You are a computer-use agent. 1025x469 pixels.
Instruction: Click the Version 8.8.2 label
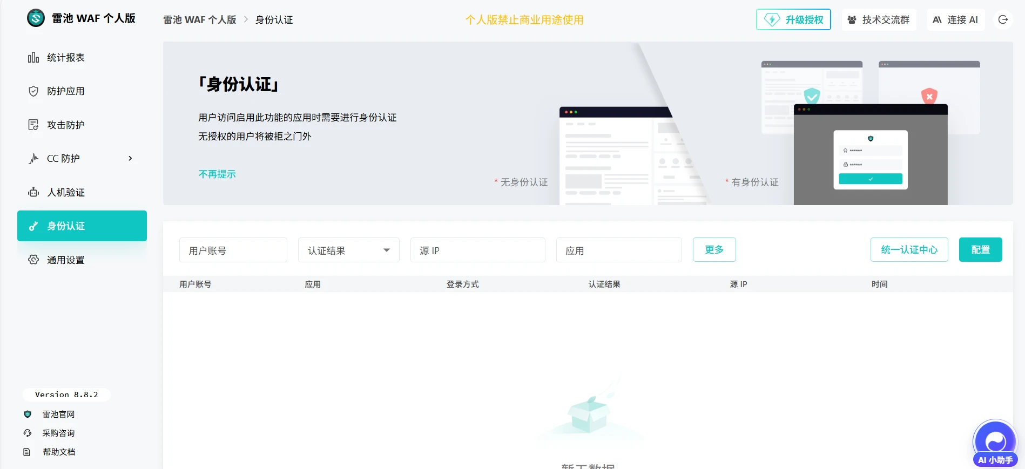pyautogui.click(x=66, y=395)
